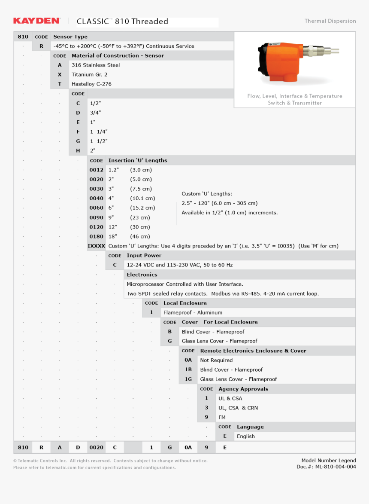369x504 pixels.
Task: Click the IXXXX custom length code
Action: (96, 246)
